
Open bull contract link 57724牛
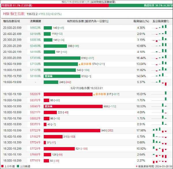(35, 142)
